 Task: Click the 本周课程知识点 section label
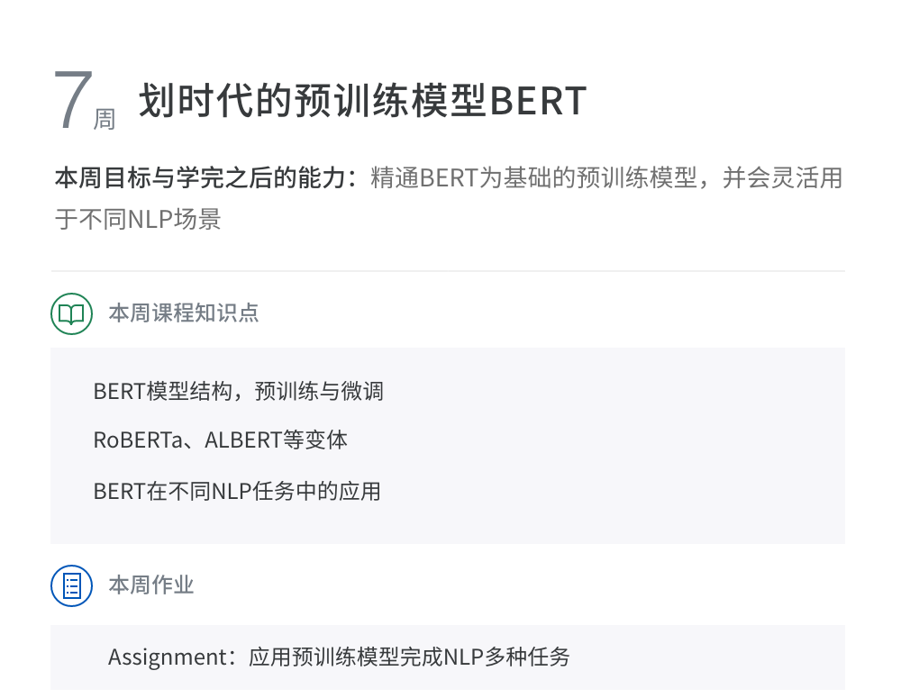[x=184, y=313]
